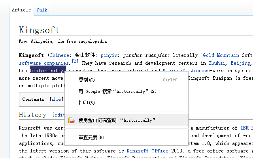The width and height of the screenshot is (253, 158).
Task: Expand the Contents box with show
Action: [56, 99]
